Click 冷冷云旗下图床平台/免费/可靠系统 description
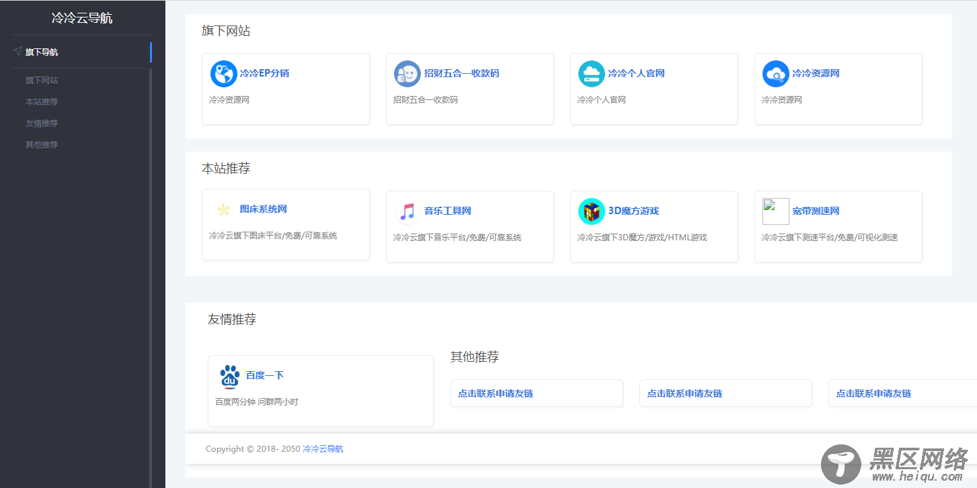This screenshot has height=488, width=977. click(273, 236)
